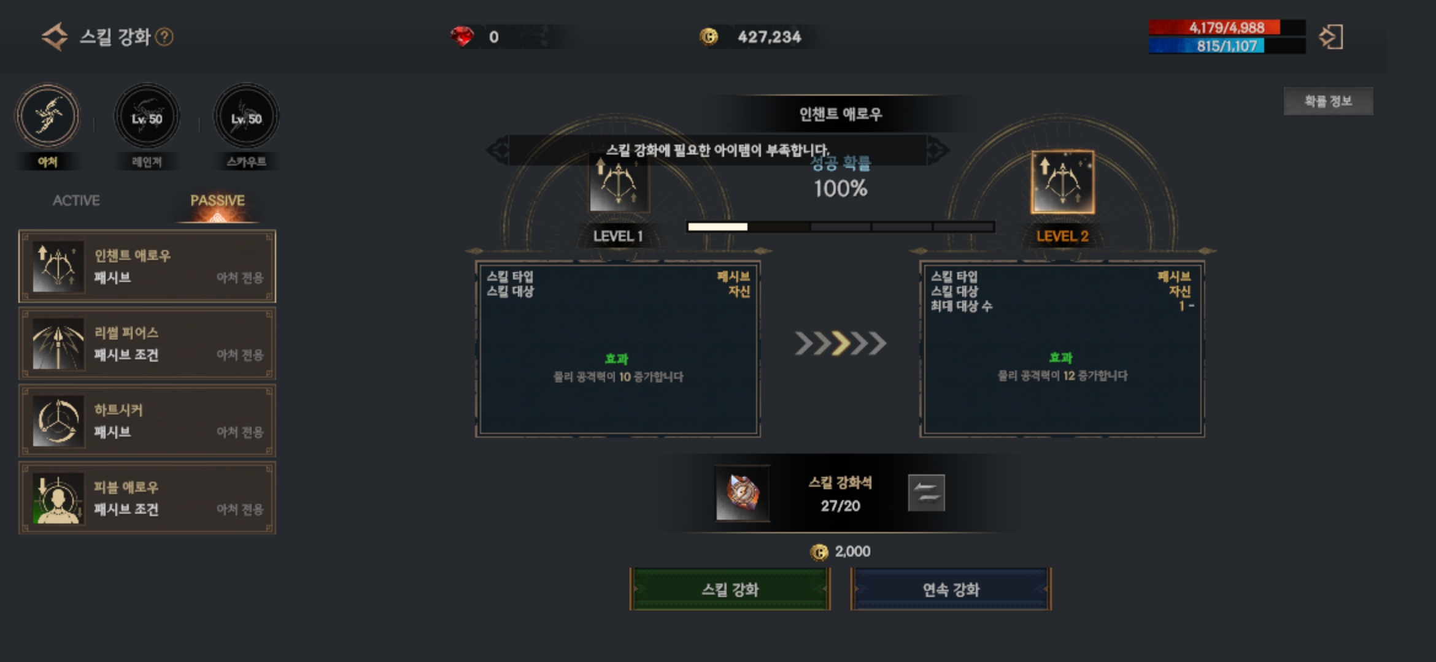1436x662 pixels.
Task: Click the LEVEL 2 skill preview icon
Action: click(1062, 182)
